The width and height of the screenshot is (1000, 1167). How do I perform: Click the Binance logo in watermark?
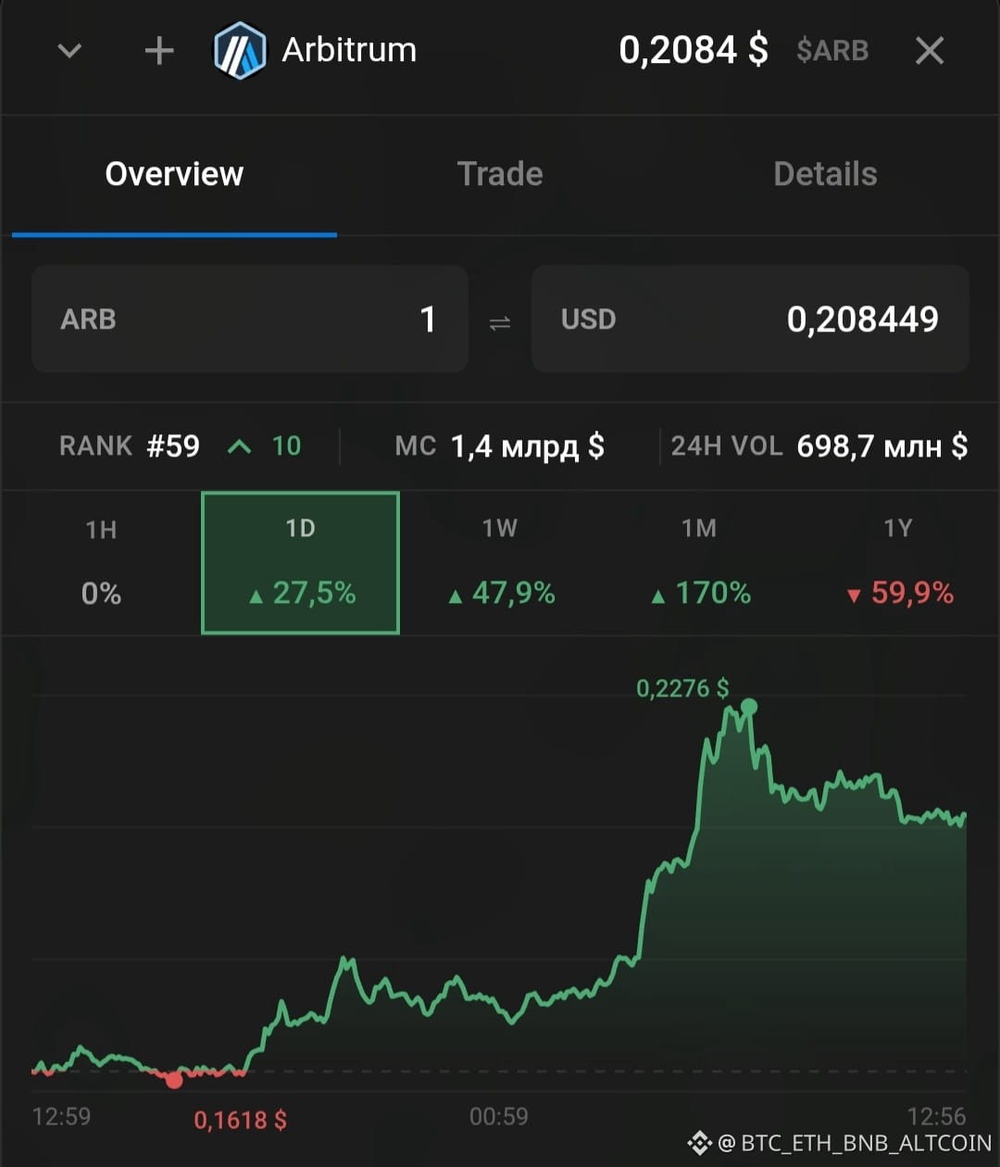click(699, 1143)
